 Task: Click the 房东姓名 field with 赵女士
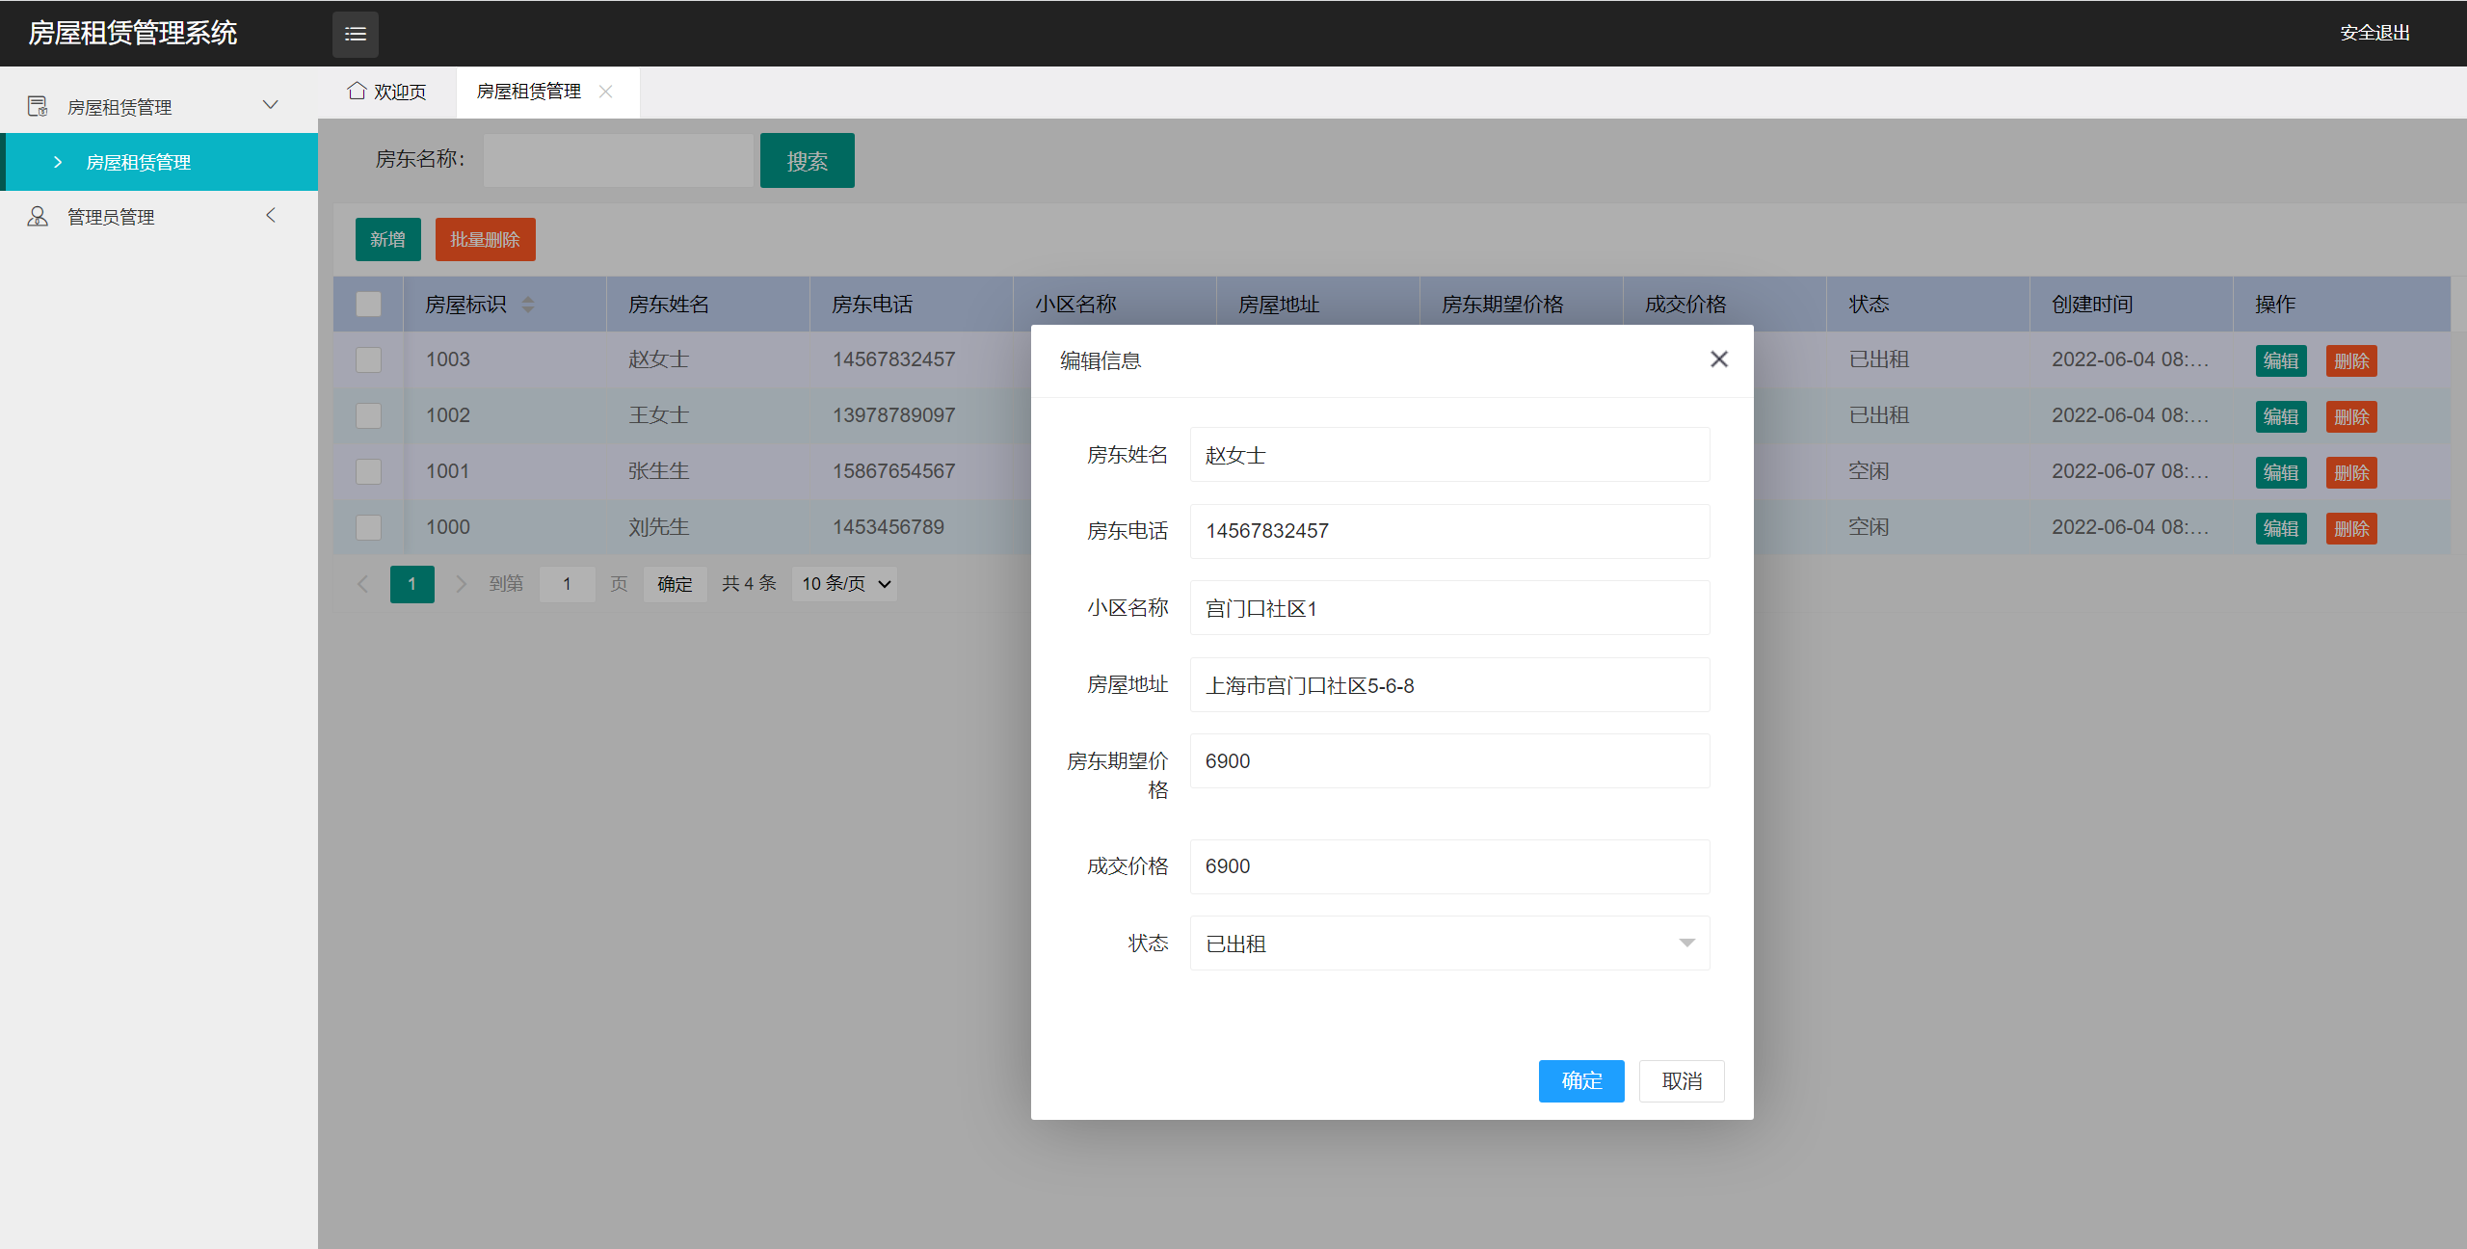1449,455
